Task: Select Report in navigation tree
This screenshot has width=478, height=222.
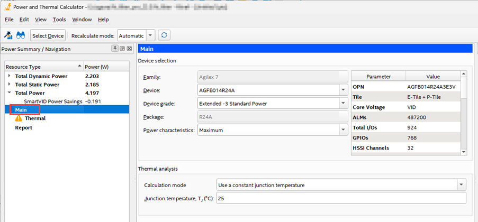Action: [23, 127]
